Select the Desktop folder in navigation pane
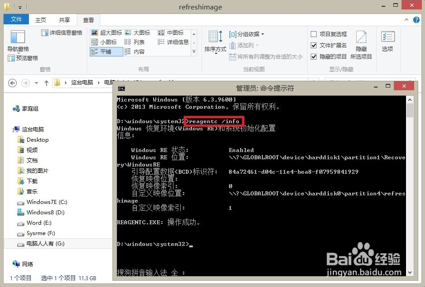This screenshot has width=425, height=287. tap(33, 140)
